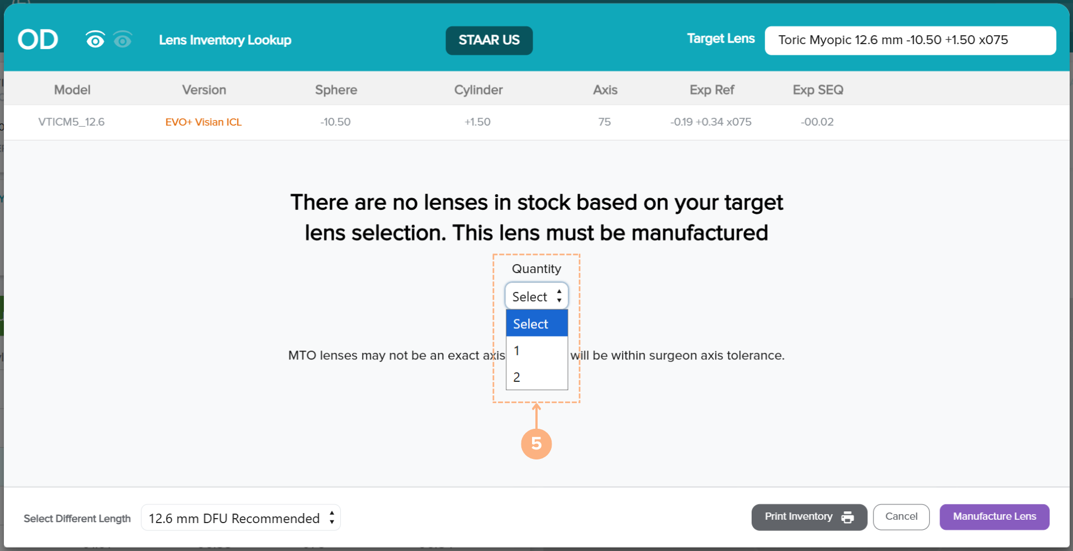Screen dimensions: 1073x551
Task: Click the STAAR US button
Action: [489, 40]
